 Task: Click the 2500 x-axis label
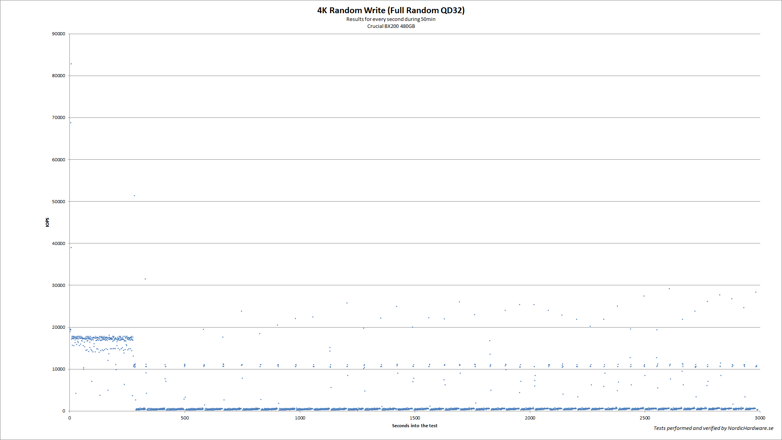645,418
